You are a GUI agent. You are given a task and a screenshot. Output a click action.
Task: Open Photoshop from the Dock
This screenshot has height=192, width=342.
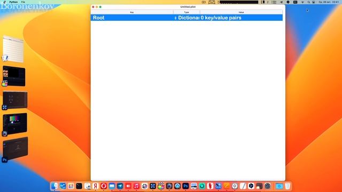(185, 186)
